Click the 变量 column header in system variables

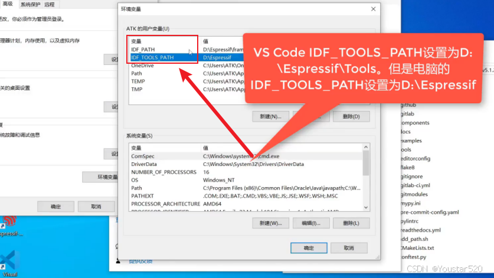(165, 148)
